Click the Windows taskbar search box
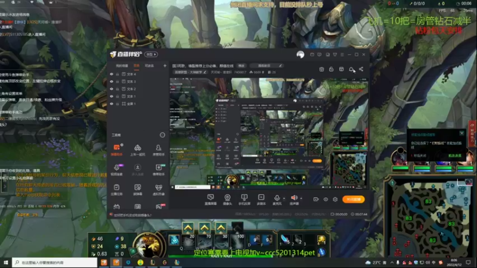This screenshot has width=477, height=268. [x=55, y=263]
